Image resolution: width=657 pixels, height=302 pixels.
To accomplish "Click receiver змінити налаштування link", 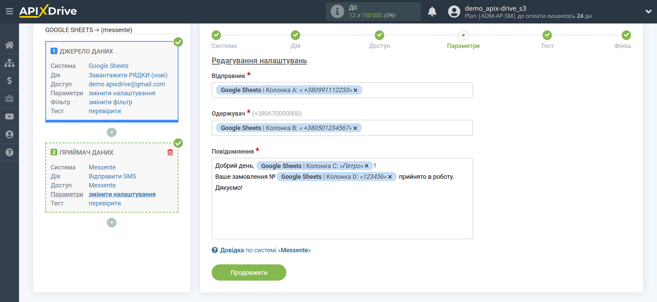I will coord(122,194).
